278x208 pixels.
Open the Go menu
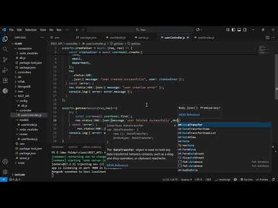tap(51, 29)
